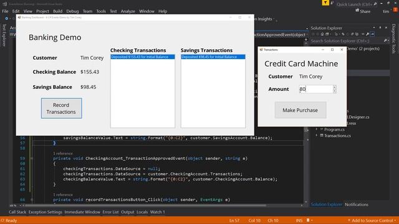Click the orange user avatar icon

click(395, 10)
